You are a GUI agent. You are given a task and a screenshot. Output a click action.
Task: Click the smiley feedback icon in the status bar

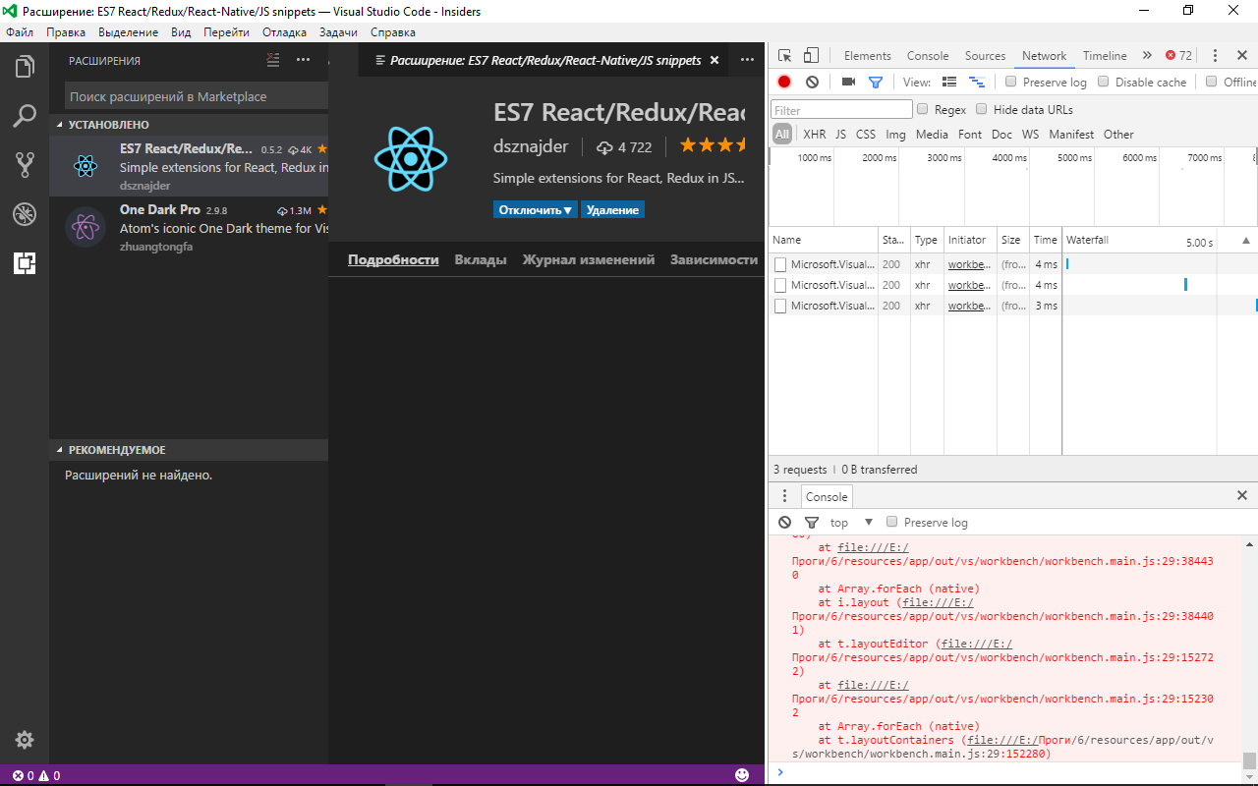point(741,774)
